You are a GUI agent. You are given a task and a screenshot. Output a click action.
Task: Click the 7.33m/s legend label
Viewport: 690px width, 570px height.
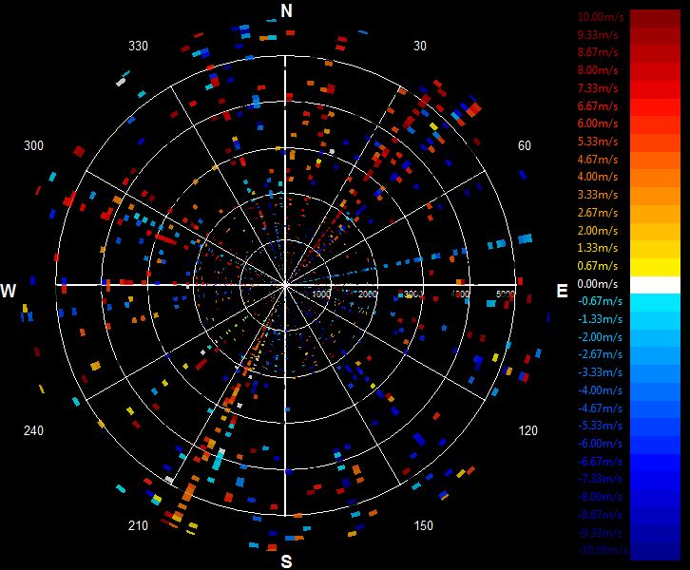(598, 88)
